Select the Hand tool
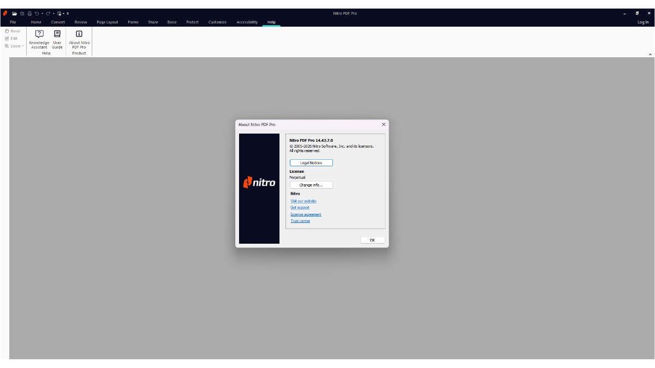The image size is (655, 368). [x=13, y=31]
